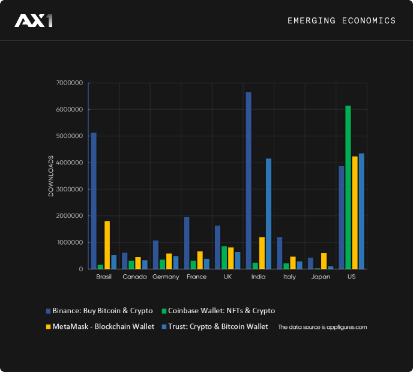Click the AX1 logo
The image size is (413, 372).
click(x=34, y=20)
